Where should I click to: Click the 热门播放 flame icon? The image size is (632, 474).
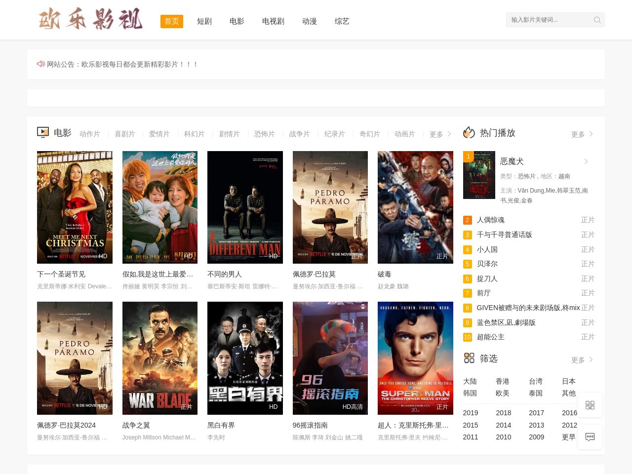click(469, 133)
